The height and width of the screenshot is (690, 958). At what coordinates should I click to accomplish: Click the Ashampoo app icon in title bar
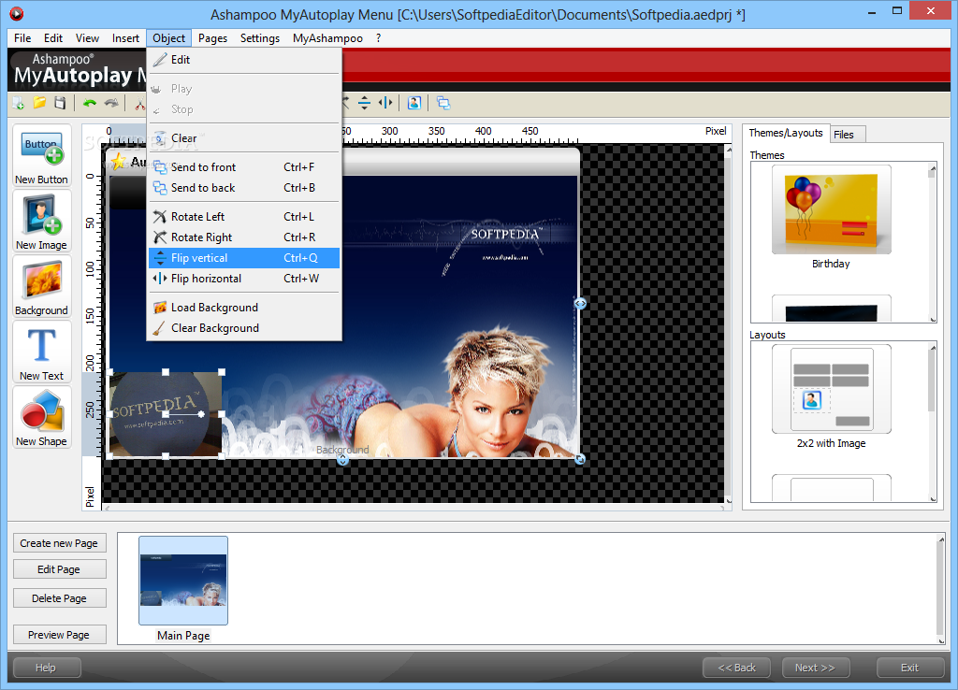(x=17, y=13)
